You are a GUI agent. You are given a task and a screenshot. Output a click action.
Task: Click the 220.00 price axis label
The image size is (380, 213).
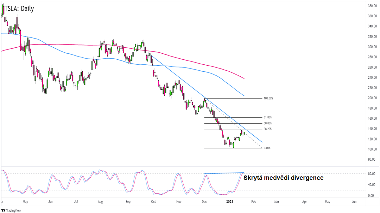(x=372, y=88)
